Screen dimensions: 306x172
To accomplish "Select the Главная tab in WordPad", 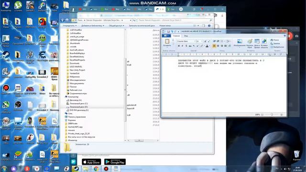I will 176,36.
